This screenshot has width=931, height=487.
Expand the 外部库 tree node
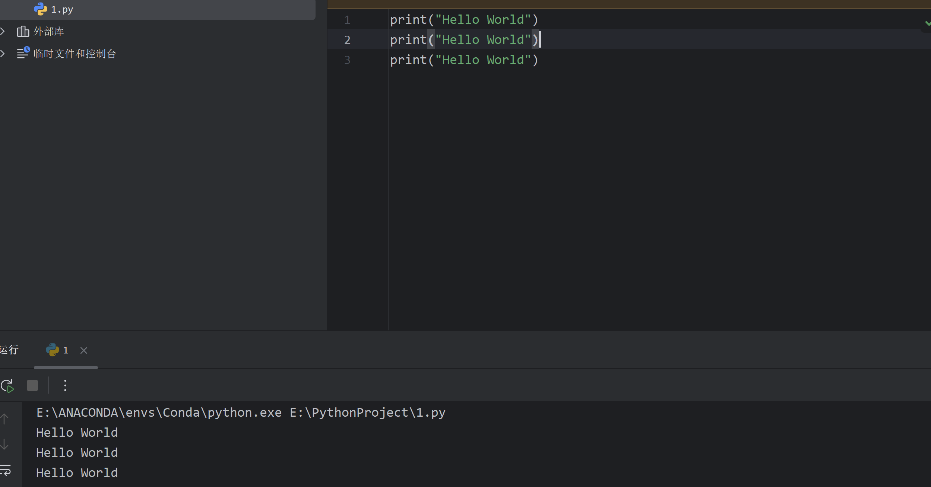(x=3, y=31)
